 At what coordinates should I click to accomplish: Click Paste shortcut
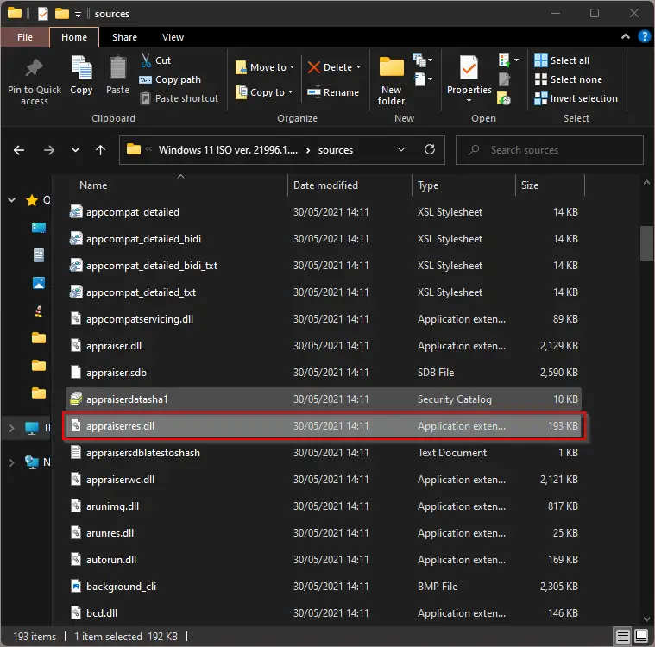[179, 98]
